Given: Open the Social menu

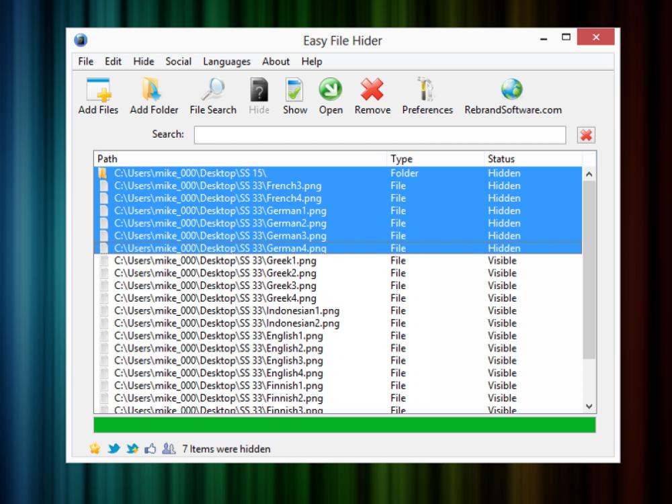Looking at the screenshot, I should 178,61.
